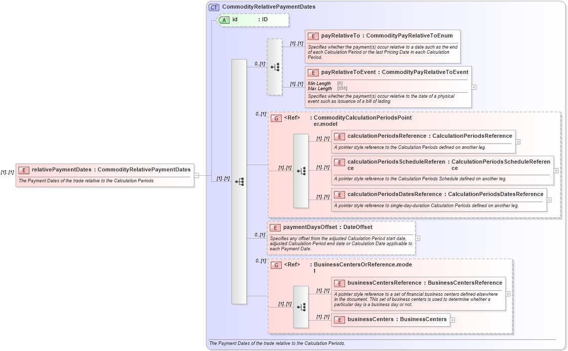Click the E icon for payRelativeTo element
Screen dimensions: 568x351
[x=312, y=36]
